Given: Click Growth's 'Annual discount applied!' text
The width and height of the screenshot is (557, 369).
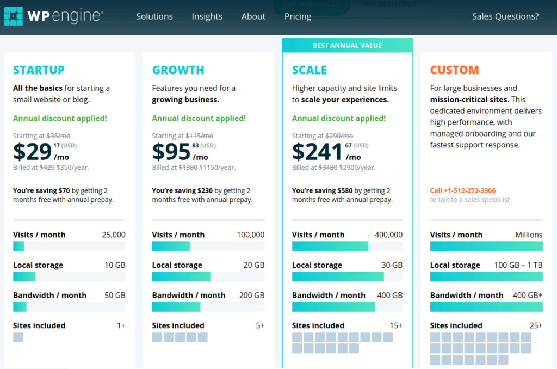Looking at the screenshot, I should click(x=199, y=119).
